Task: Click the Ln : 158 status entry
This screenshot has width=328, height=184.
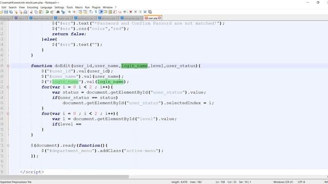Action: [220, 182]
